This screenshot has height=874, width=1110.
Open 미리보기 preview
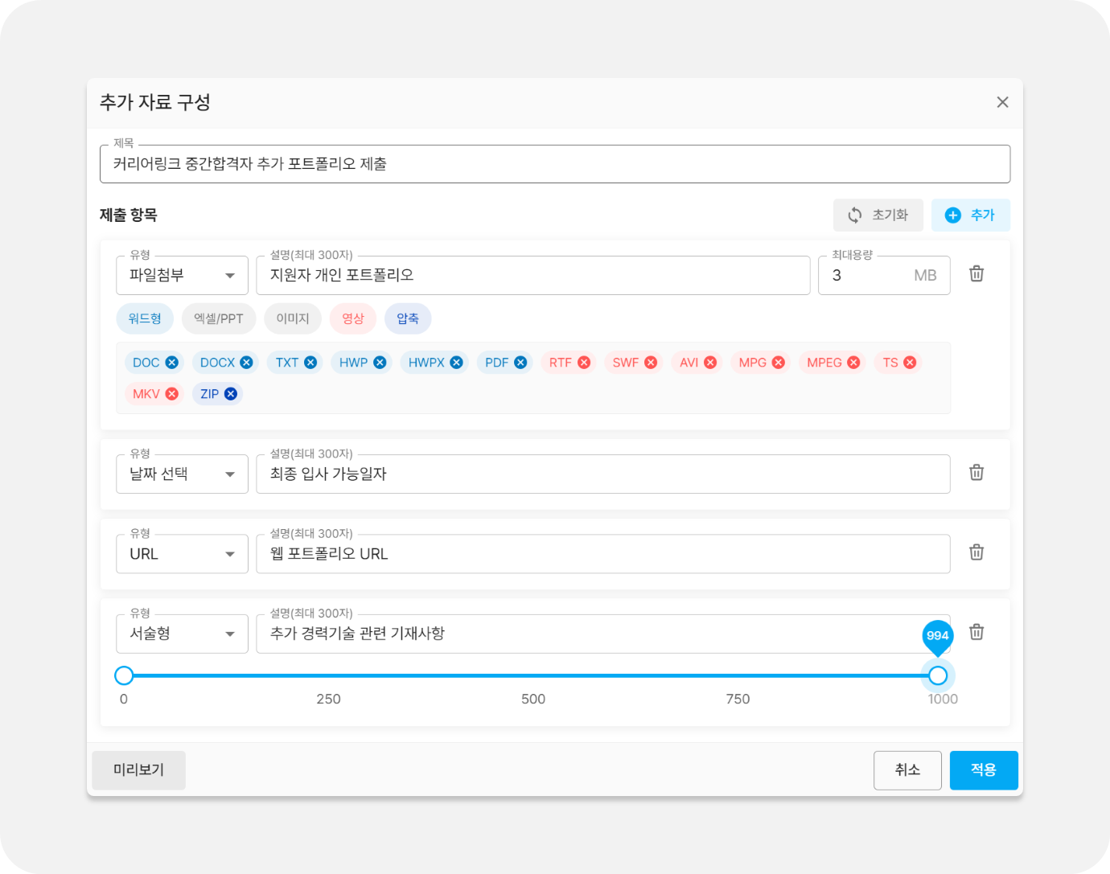pyautogui.click(x=138, y=770)
